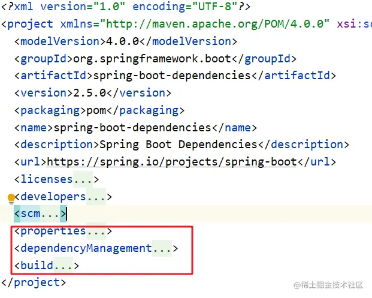The width and height of the screenshot is (372, 298).
Task: Expand the folded developers element
Action: coord(96,197)
